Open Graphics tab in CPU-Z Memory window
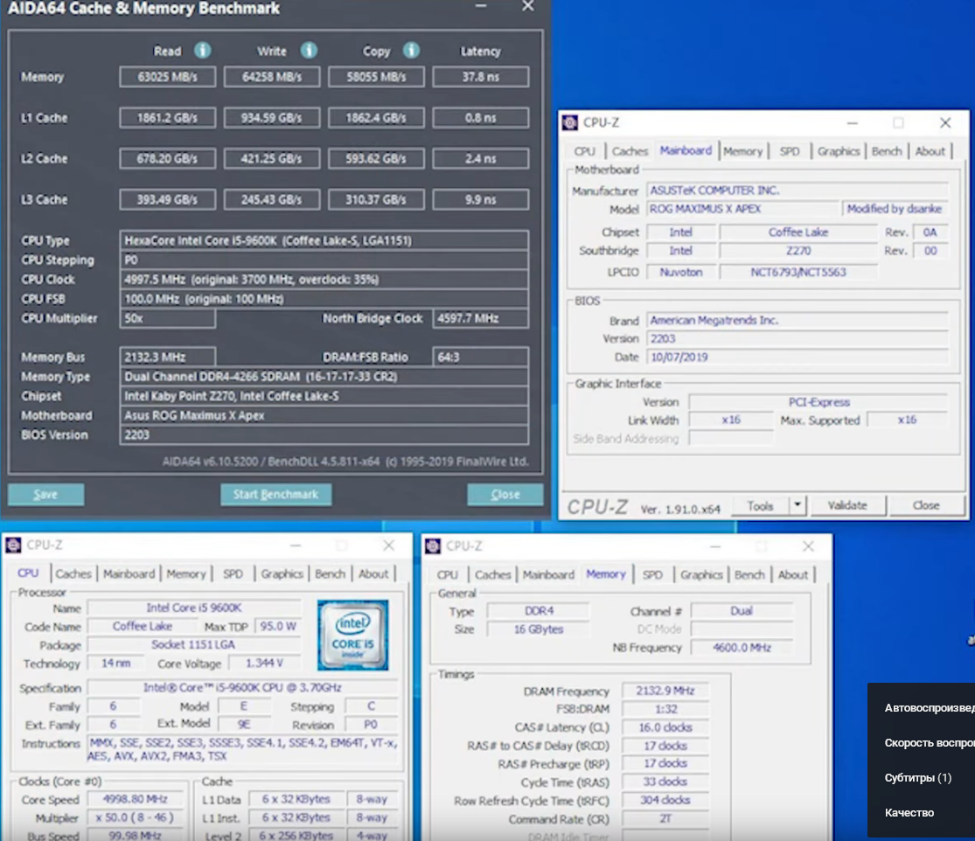The height and width of the screenshot is (841, 975). click(x=700, y=575)
